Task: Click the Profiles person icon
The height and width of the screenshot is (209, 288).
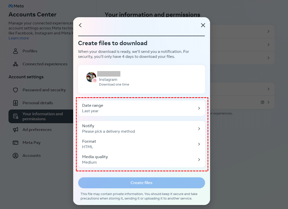Action: click(15, 51)
